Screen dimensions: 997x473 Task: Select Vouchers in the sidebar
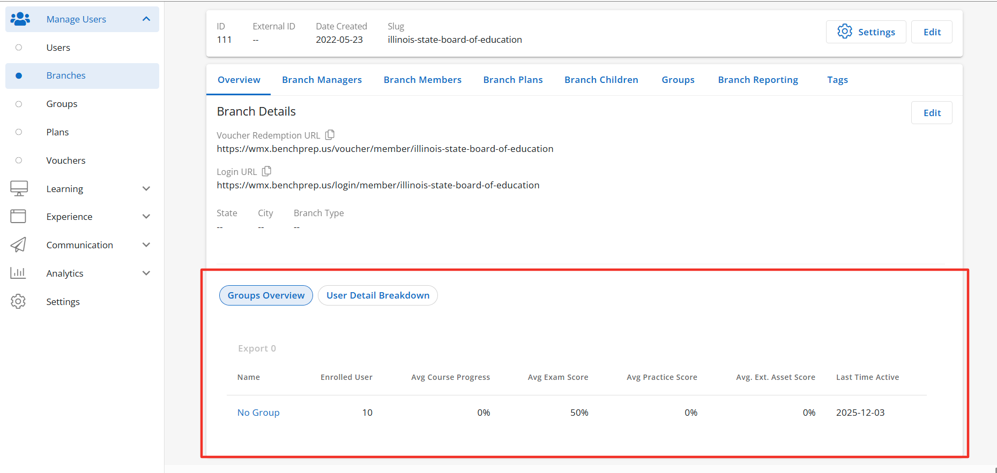point(65,161)
